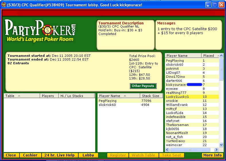Sort stack list by Player Name header
The width and height of the screenshot is (226, 161).
pyautogui.click(x=119, y=96)
